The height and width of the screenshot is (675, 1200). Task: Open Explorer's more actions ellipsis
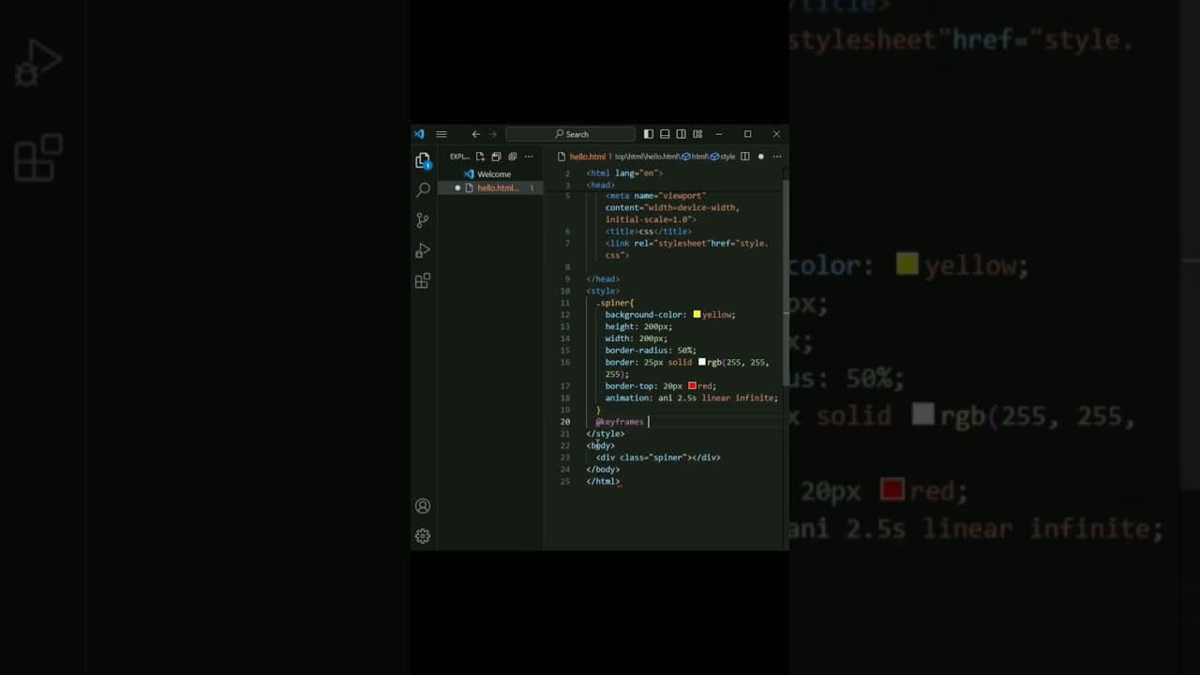point(529,157)
